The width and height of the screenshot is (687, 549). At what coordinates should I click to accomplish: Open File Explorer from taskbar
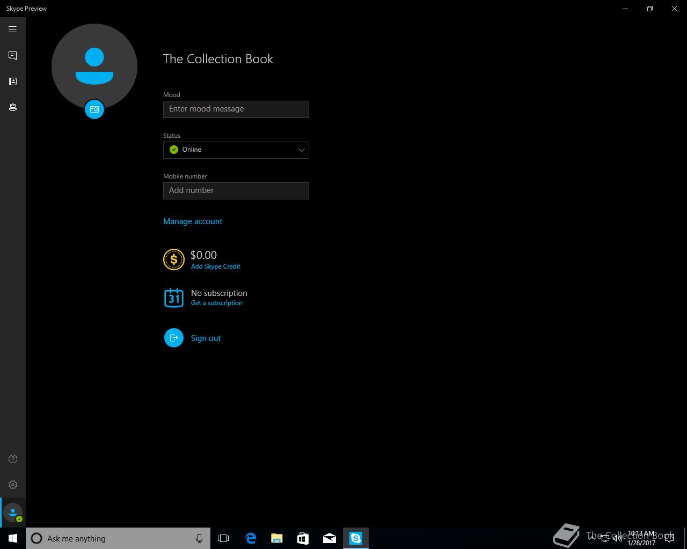(x=276, y=538)
